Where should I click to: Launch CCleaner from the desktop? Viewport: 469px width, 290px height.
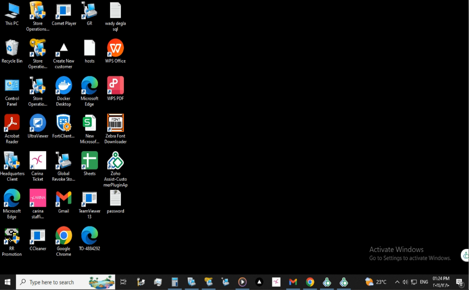click(38, 239)
